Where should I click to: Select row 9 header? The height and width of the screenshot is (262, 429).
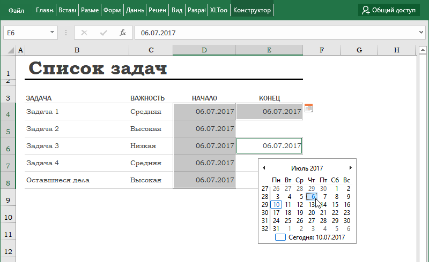click(x=8, y=200)
